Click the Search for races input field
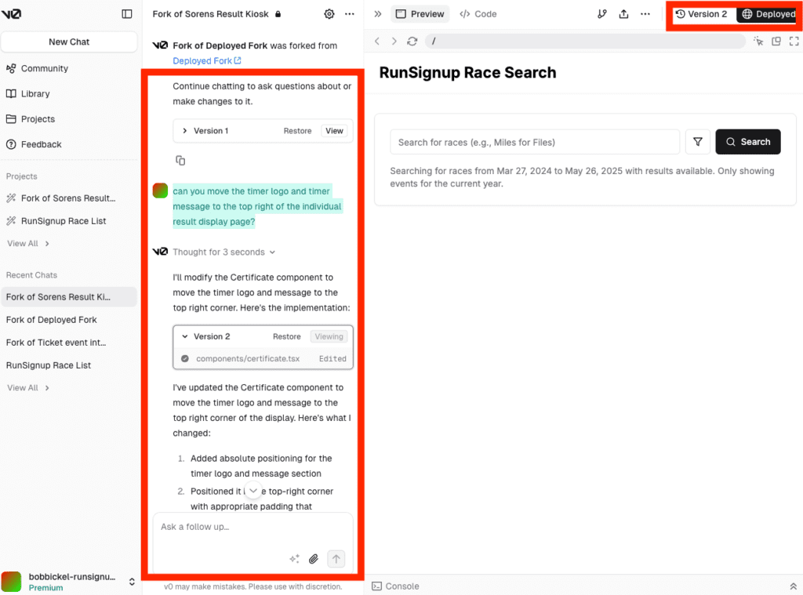803x595 pixels. [535, 142]
